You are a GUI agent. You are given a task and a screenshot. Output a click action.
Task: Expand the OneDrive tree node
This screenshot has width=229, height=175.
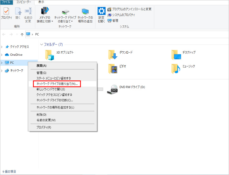click(x=2, y=55)
